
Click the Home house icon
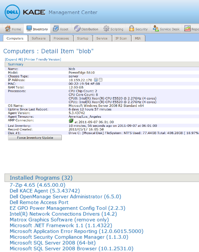(x=8, y=28)
